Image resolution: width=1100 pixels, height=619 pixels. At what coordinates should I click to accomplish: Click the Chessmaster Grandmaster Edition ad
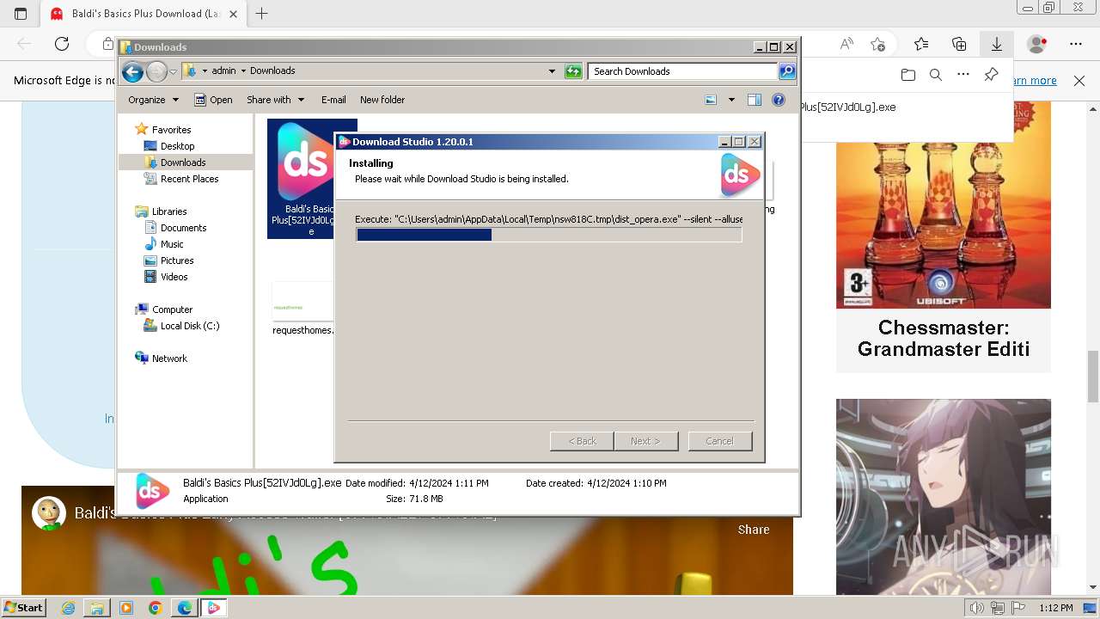tap(944, 237)
